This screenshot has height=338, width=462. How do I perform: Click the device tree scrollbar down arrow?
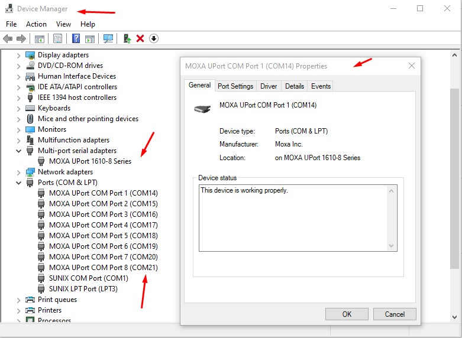click(x=454, y=317)
